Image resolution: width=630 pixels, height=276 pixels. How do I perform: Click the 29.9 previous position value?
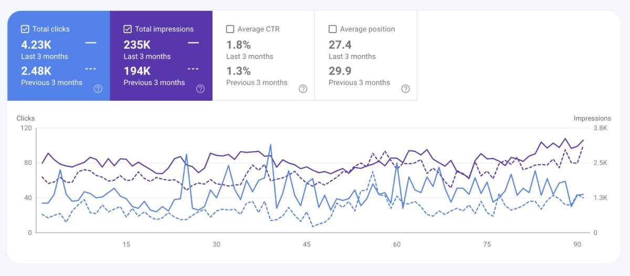click(340, 70)
